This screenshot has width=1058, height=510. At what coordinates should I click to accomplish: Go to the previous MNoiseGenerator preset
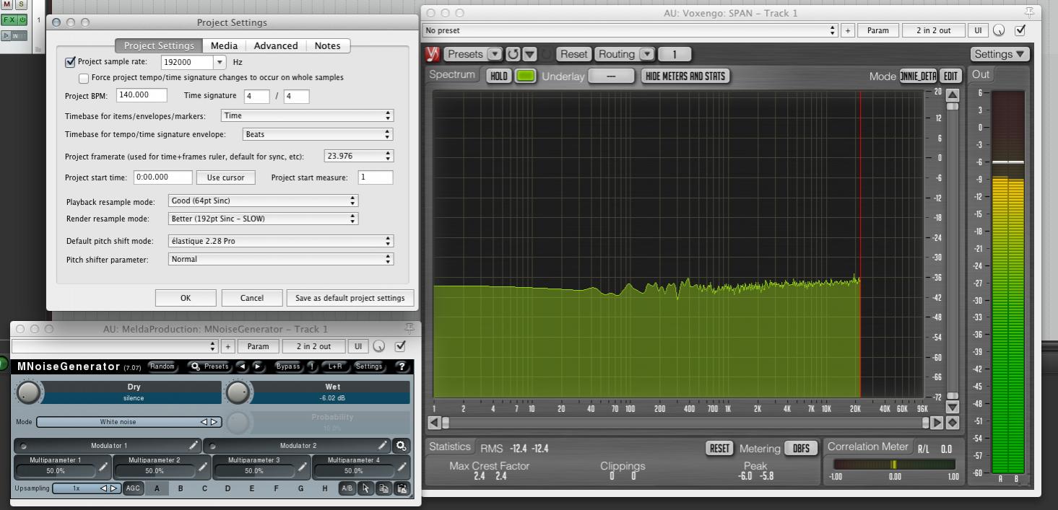click(x=242, y=366)
